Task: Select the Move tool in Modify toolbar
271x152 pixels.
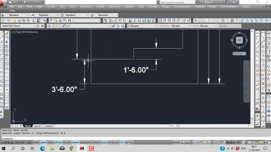Action: [x=7, y=55]
